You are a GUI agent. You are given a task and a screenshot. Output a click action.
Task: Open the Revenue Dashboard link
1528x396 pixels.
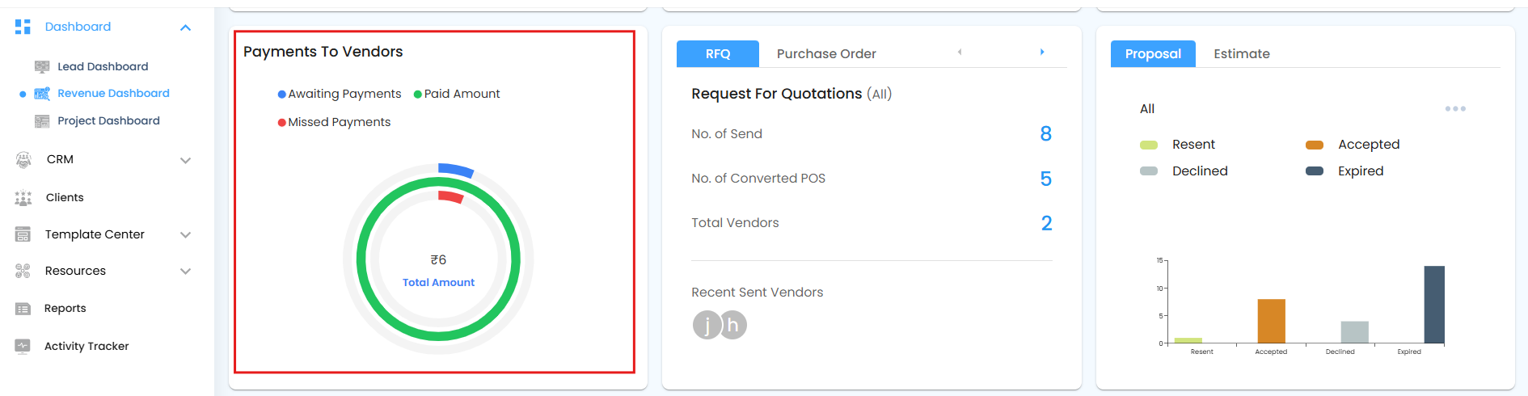pyautogui.click(x=113, y=93)
